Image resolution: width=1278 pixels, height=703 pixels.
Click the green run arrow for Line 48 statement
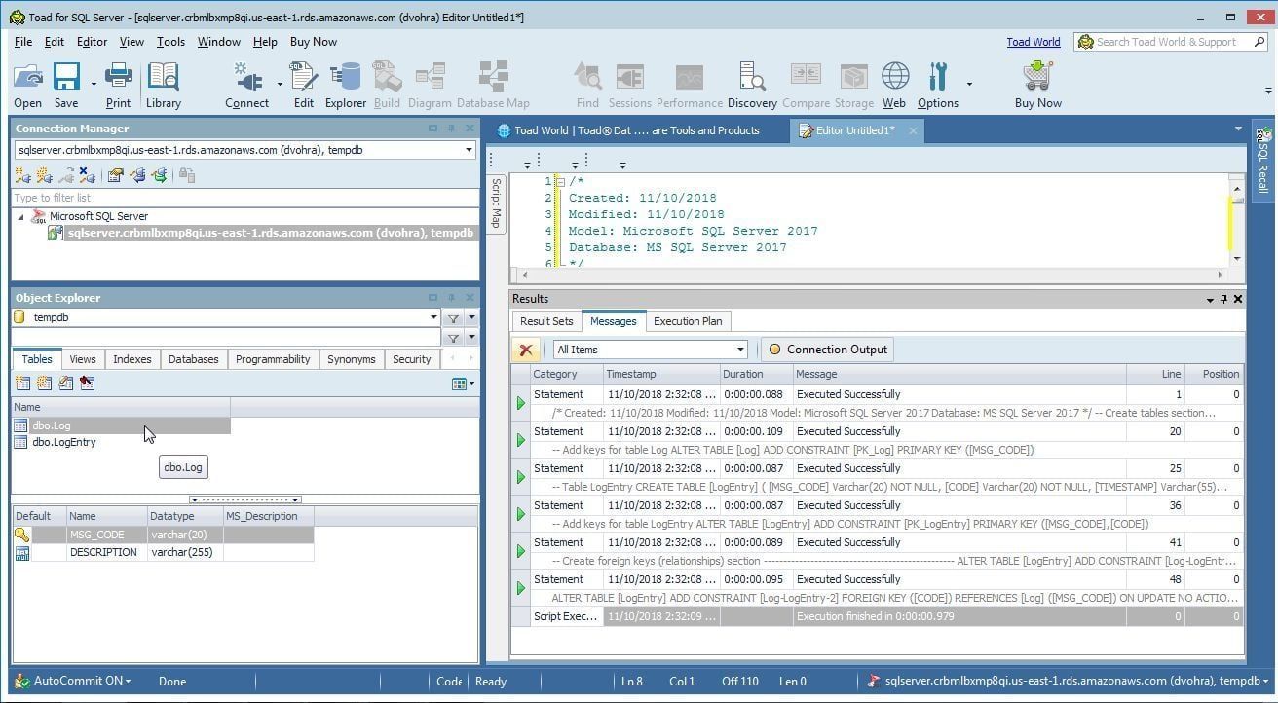click(x=520, y=588)
